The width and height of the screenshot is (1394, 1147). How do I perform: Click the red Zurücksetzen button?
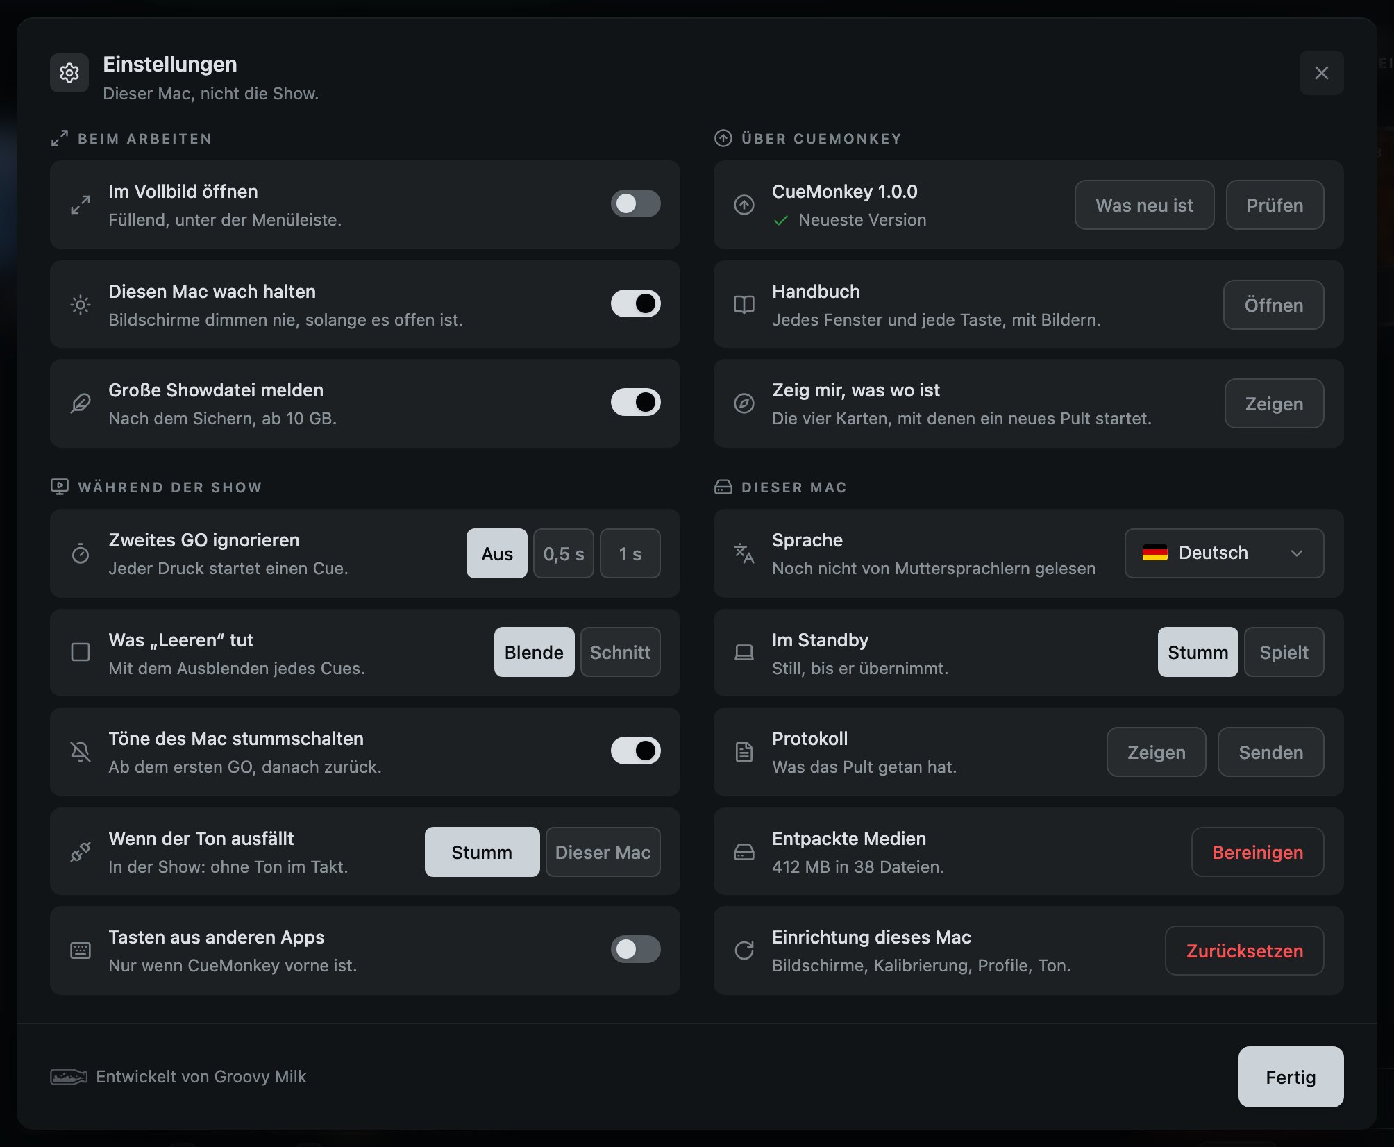tap(1245, 951)
